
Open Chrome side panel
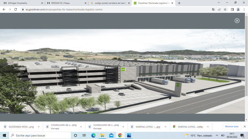coord(232,9)
